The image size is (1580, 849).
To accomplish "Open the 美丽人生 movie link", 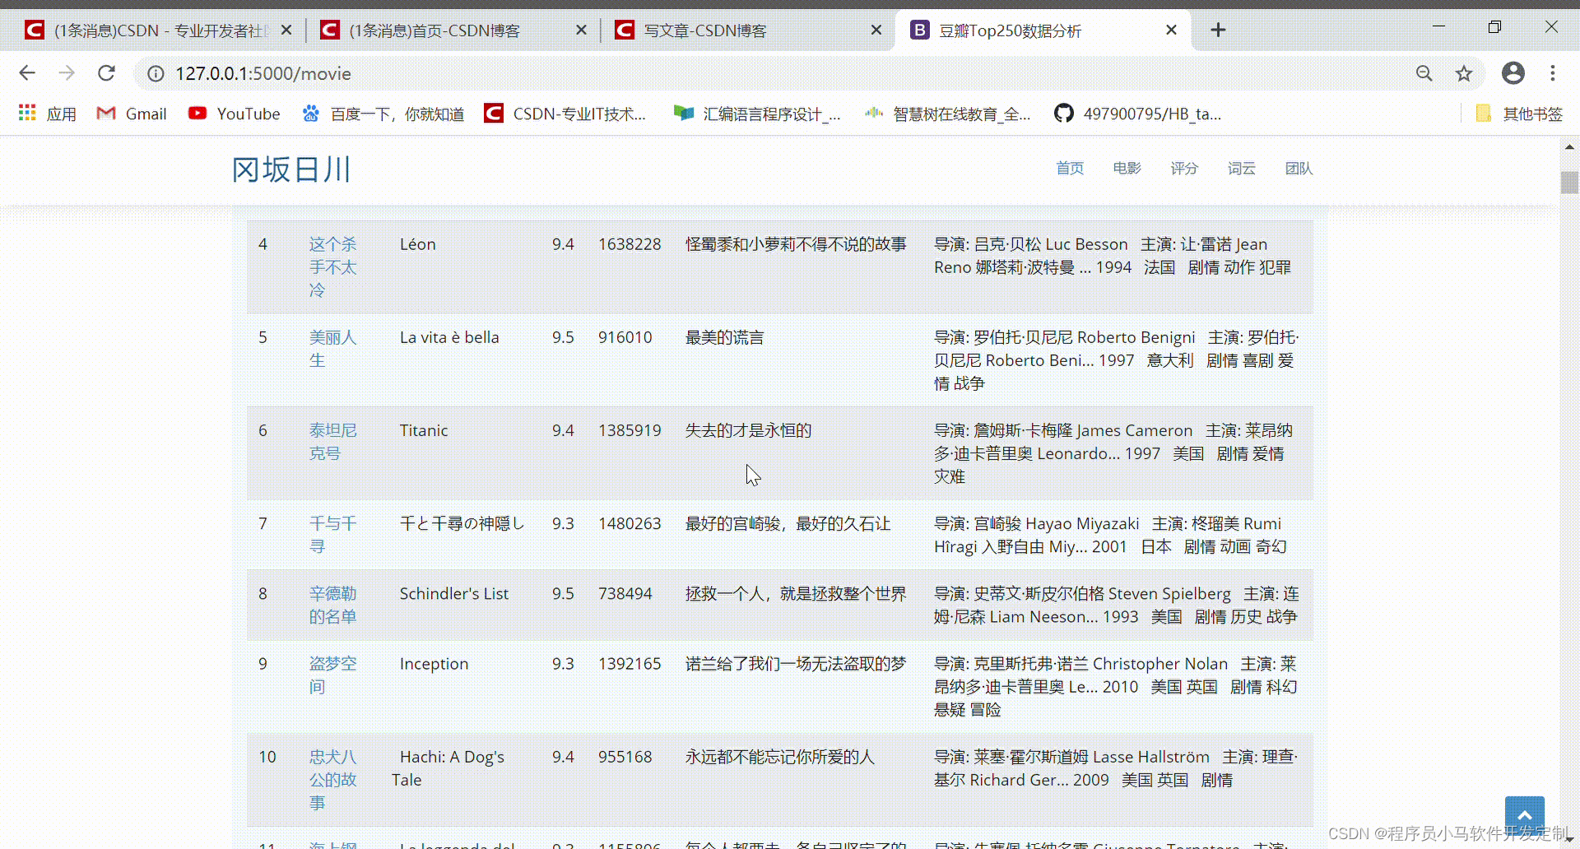I will pyautogui.click(x=332, y=349).
